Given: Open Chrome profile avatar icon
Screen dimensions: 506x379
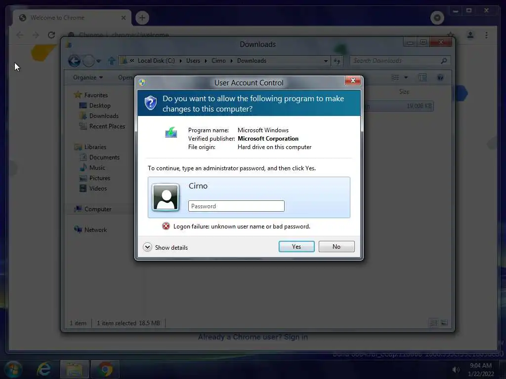Looking at the screenshot, I should tap(470, 35).
